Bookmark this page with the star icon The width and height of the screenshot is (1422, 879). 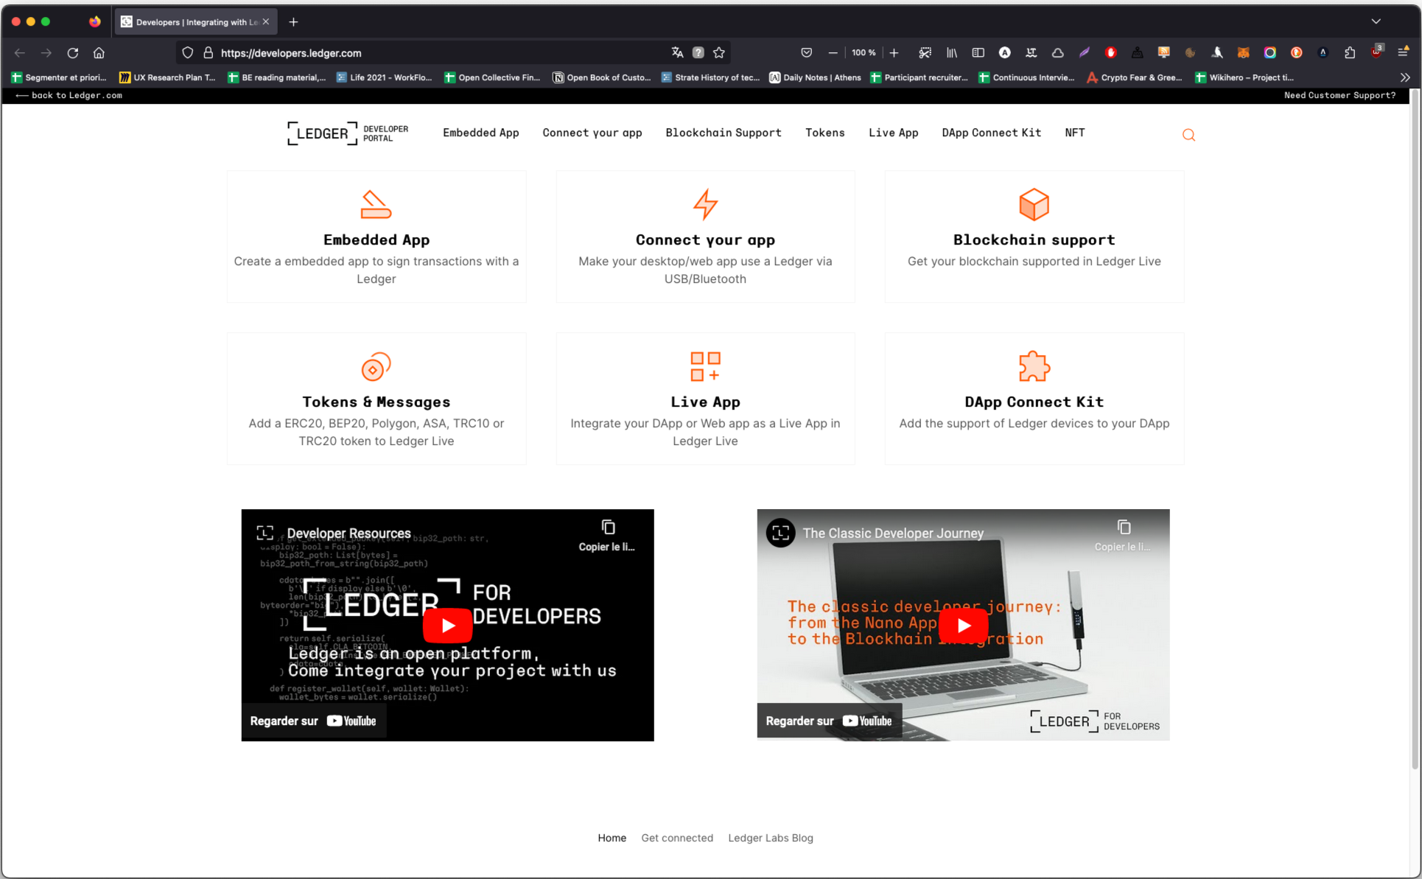tap(719, 53)
